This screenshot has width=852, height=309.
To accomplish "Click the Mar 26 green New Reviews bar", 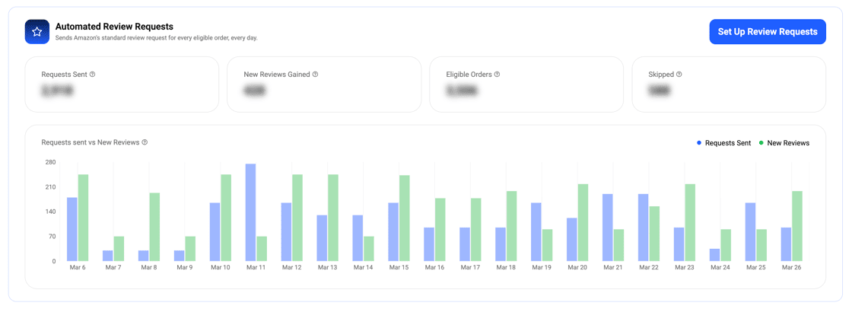I will click(x=797, y=226).
